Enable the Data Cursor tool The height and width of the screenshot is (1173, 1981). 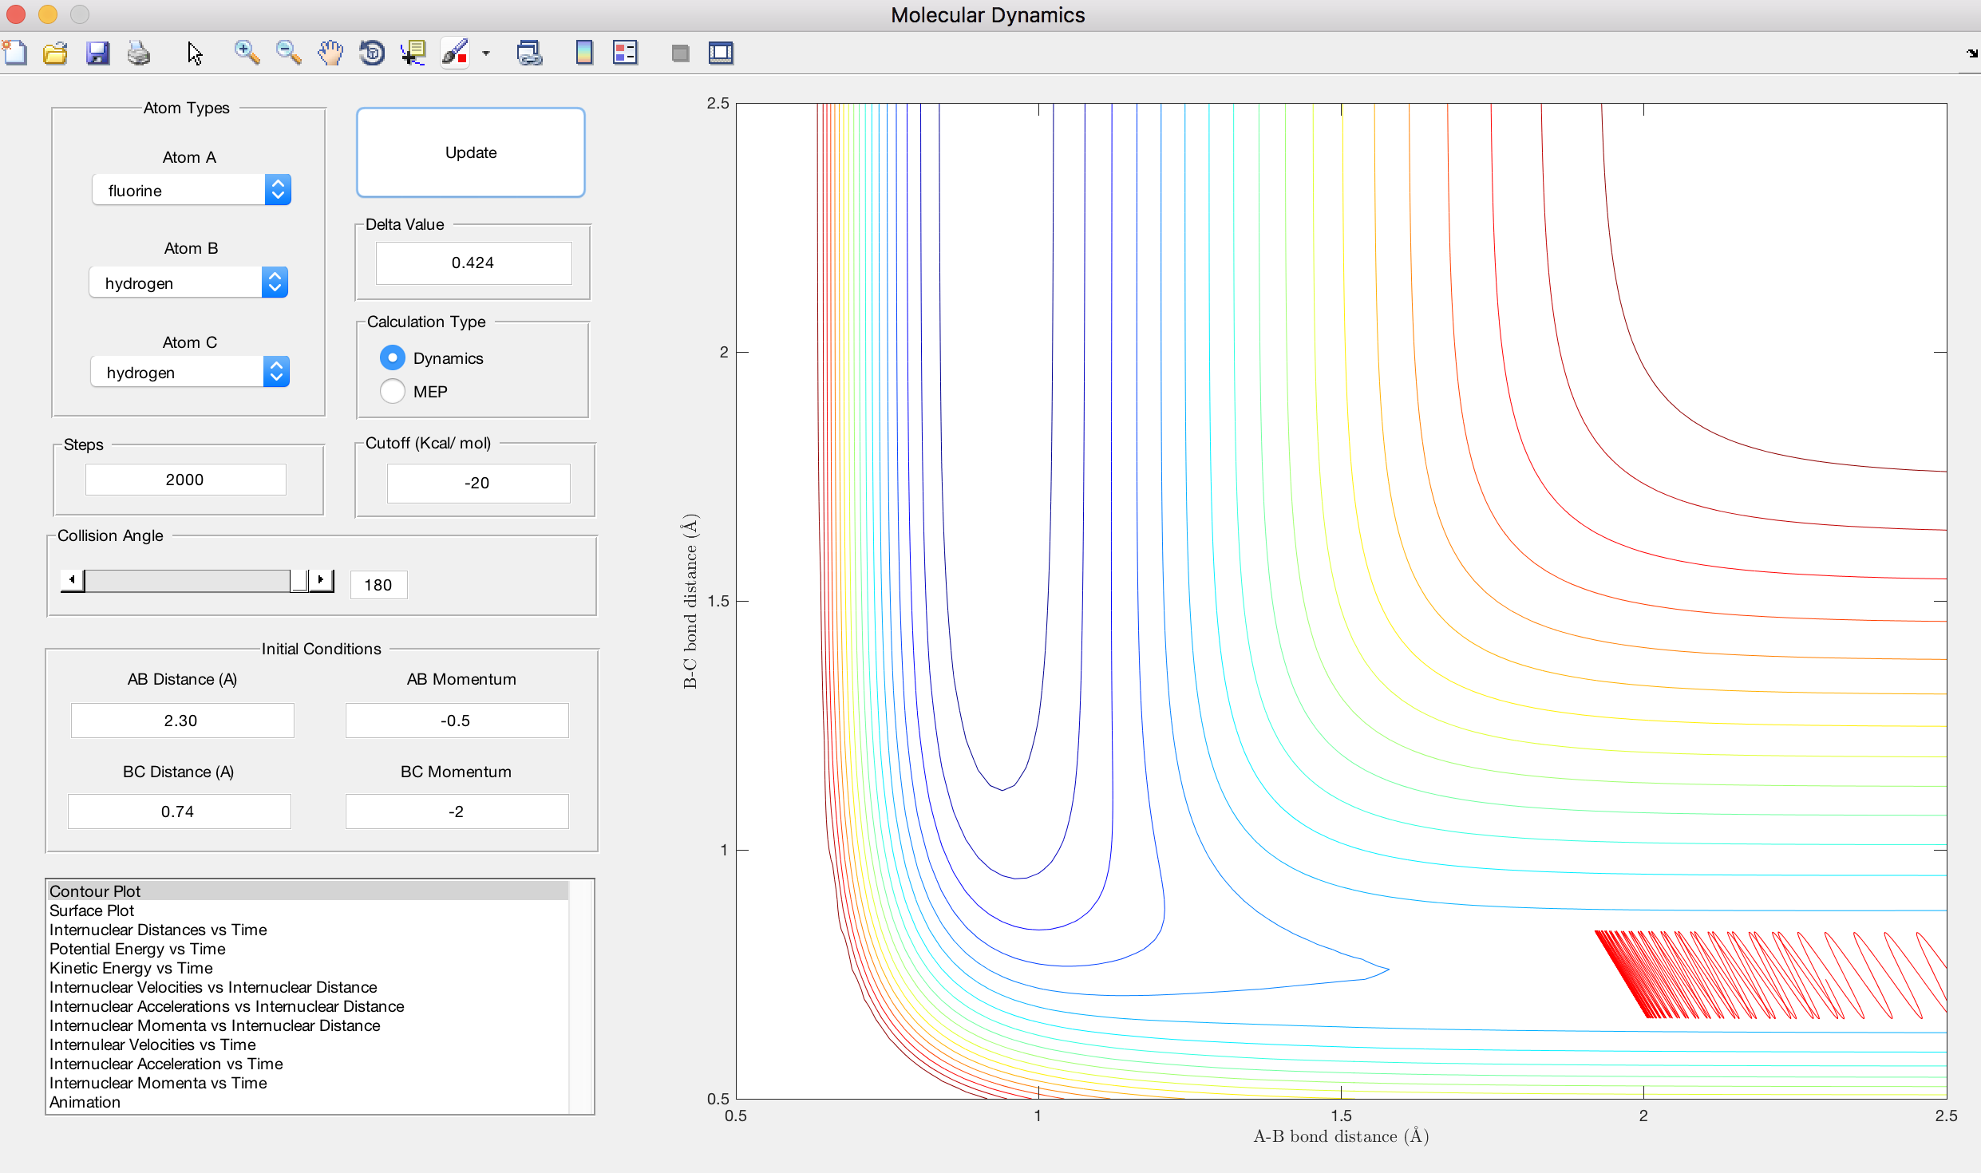pyautogui.click(x=413, y=53)
